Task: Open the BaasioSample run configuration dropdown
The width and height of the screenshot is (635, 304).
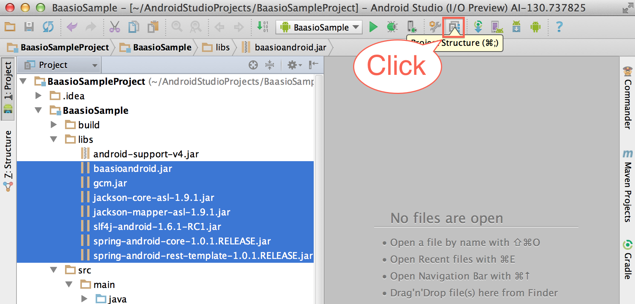Action: click(319, 27)
